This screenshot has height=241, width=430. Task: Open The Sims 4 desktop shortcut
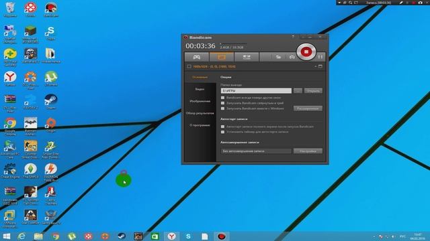coord(30,171)
